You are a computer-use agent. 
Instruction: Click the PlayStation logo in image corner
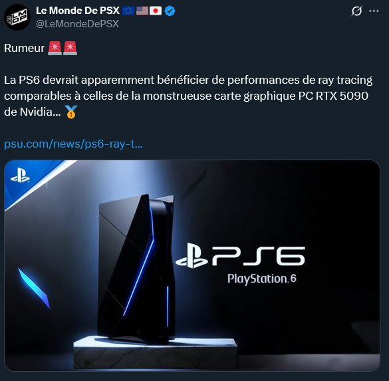[20, 175]
